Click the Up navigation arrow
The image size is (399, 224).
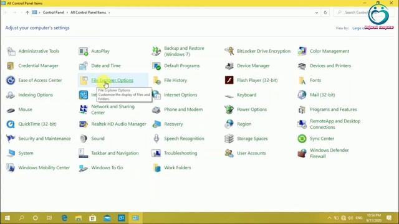[27, 12]
